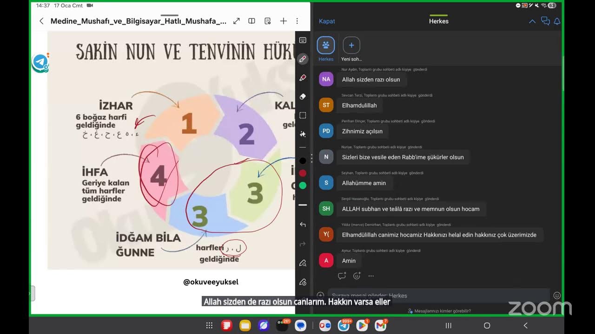The width and height of the screenshot is (595, 334).
Task: Open the app with 261 badge
Action: (x=282, y=326)
